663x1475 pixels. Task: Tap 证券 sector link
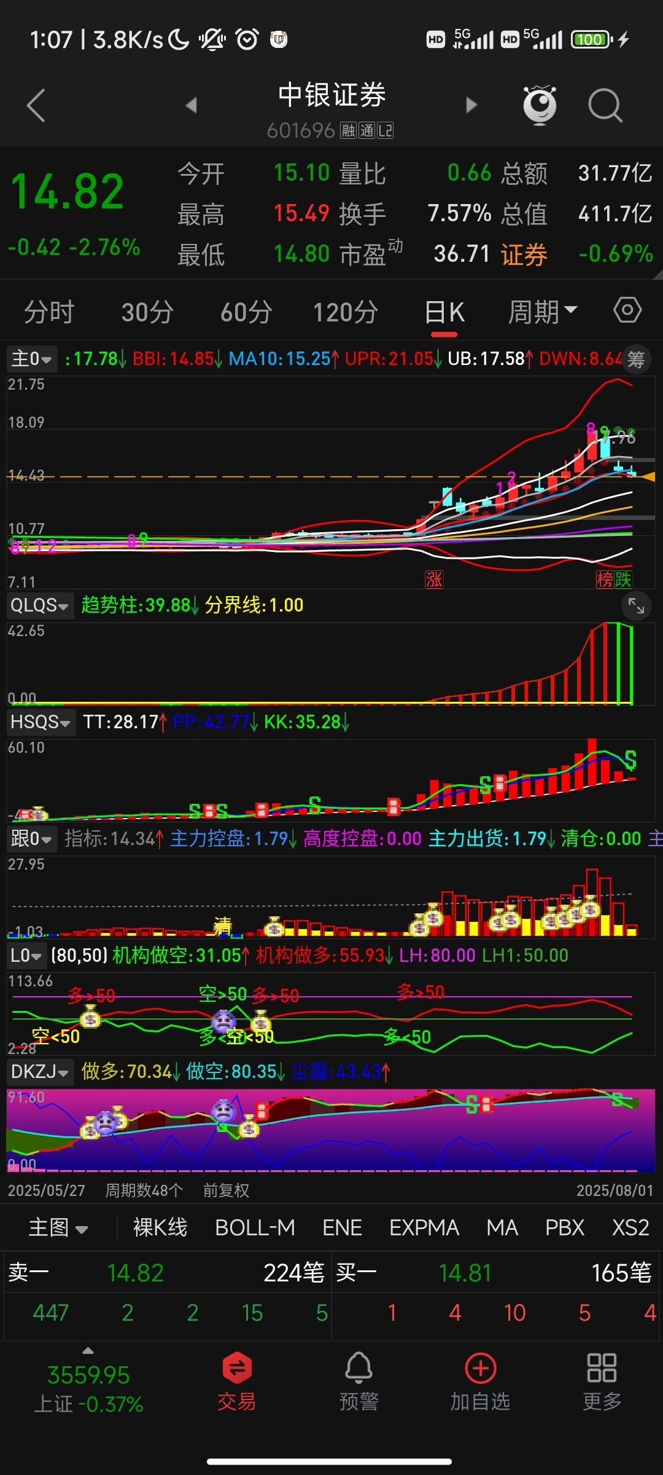pos(524,254)
